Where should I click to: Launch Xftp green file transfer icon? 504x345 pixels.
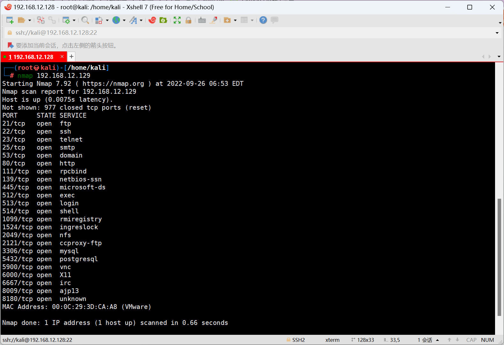(163, 20)
